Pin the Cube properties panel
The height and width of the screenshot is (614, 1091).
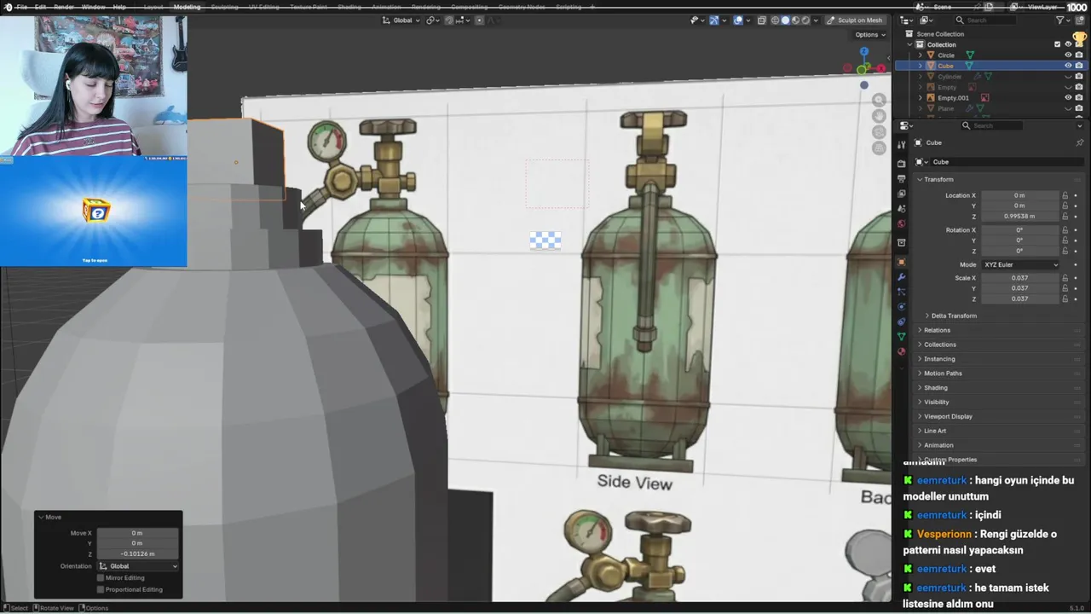point(1079,142)
